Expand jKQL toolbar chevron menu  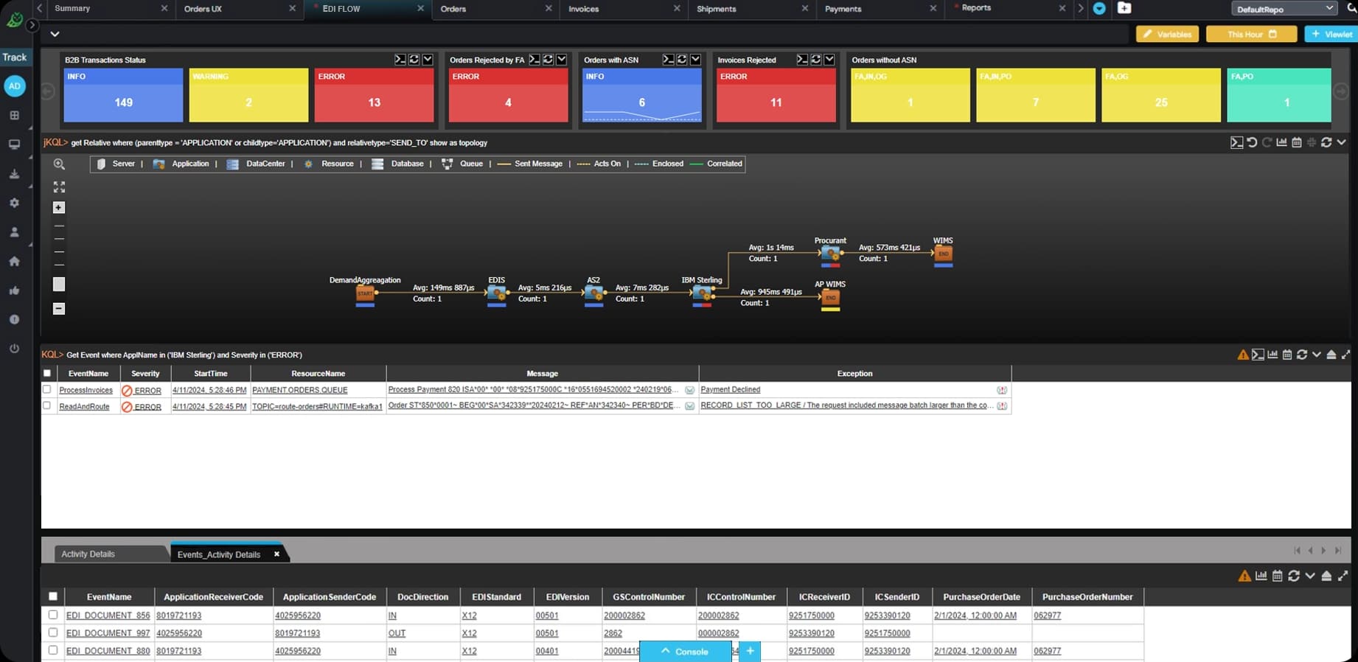click(1341, 142)
